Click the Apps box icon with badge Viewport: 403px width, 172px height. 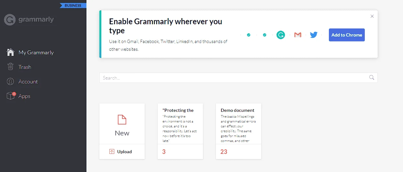tap(11, 96)
